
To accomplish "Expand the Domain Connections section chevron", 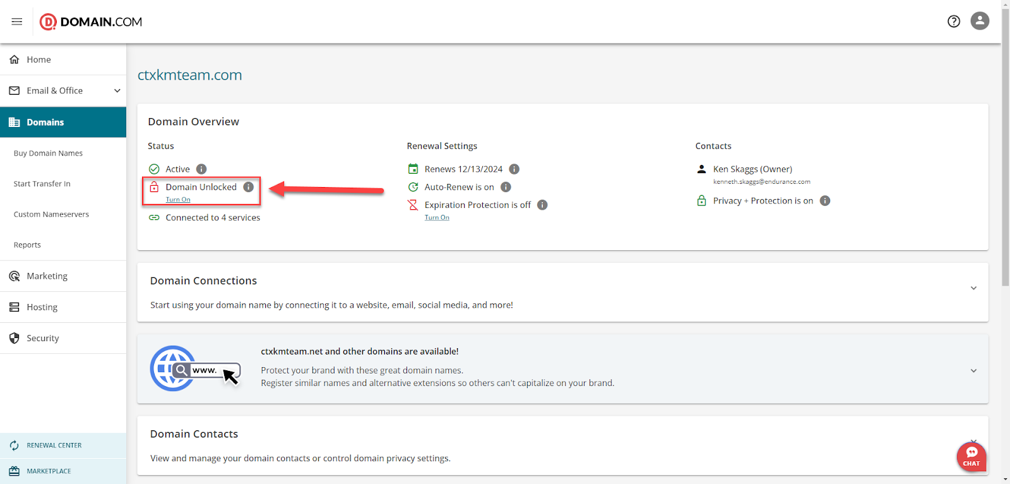I will (x=973, y=288).
